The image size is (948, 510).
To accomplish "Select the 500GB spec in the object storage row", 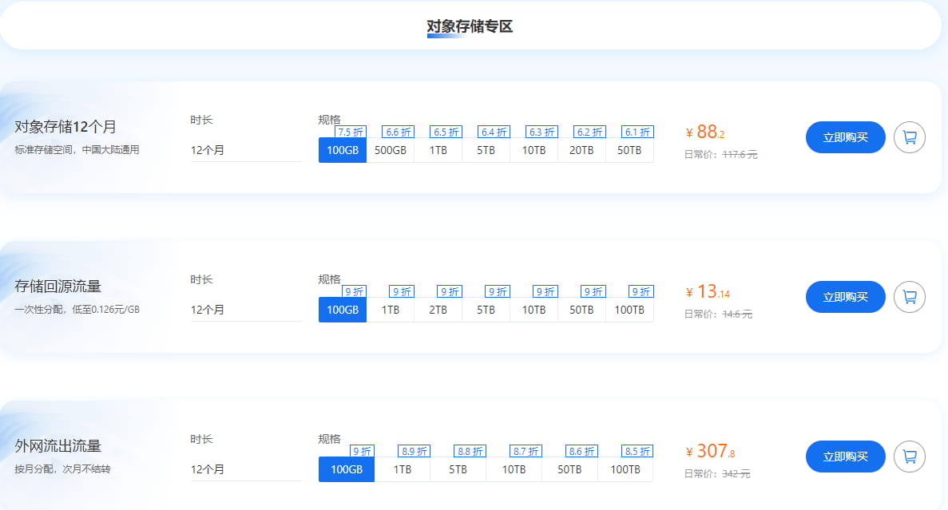I will tap(390, 149).
